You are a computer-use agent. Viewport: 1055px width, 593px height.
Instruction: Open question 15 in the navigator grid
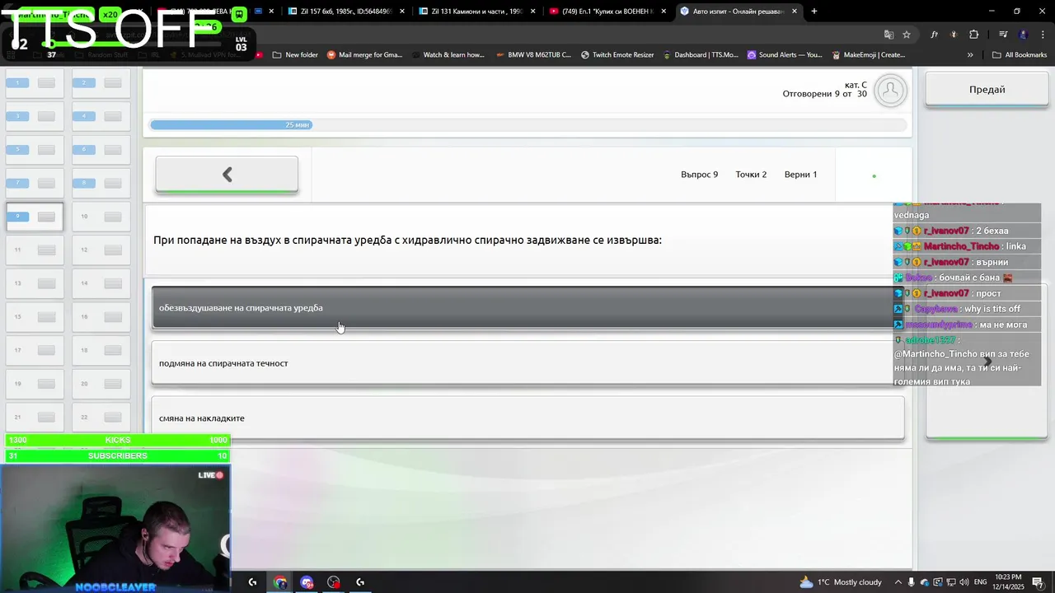tap(35, 317)
